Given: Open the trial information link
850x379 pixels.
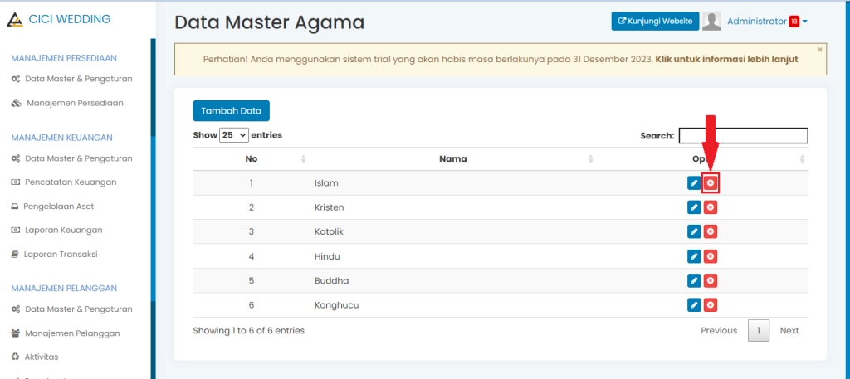Looking at the screenshot, I should (726, 60).
